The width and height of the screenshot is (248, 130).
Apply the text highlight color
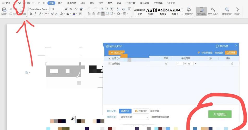coord(68,14)
